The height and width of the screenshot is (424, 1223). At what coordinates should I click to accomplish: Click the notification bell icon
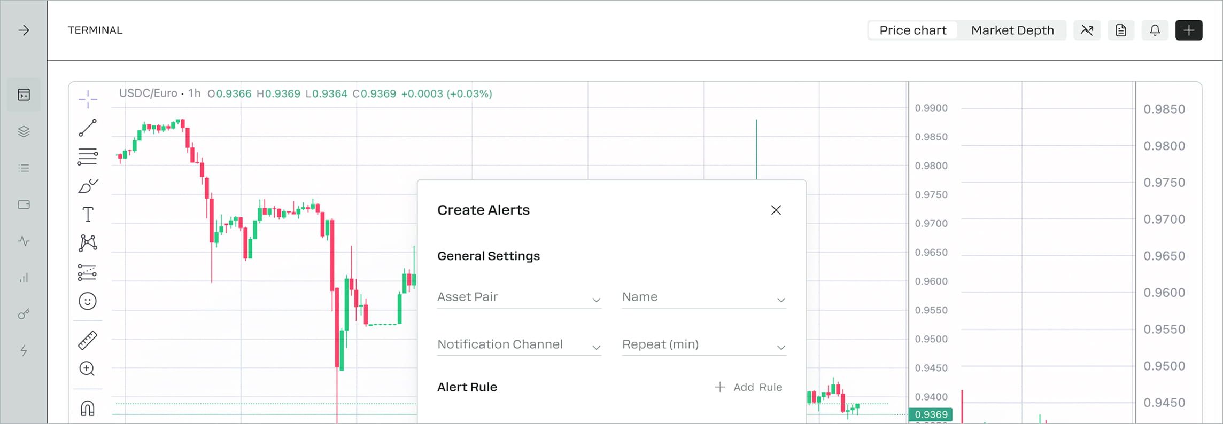click(x=1155, y=30)
